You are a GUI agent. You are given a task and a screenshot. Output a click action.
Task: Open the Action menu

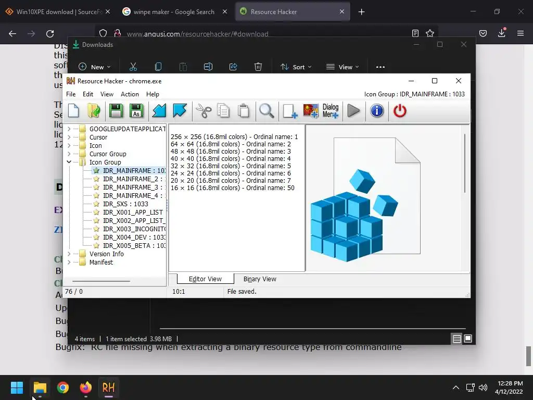[x=130, y=94]
